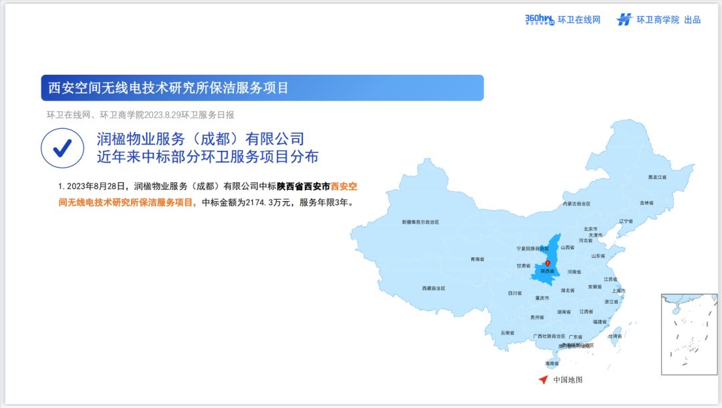Image resolution: width=722 pixels, height=408 pixels.
Task: Click the 四川省 map label
Action: [515, 293]
